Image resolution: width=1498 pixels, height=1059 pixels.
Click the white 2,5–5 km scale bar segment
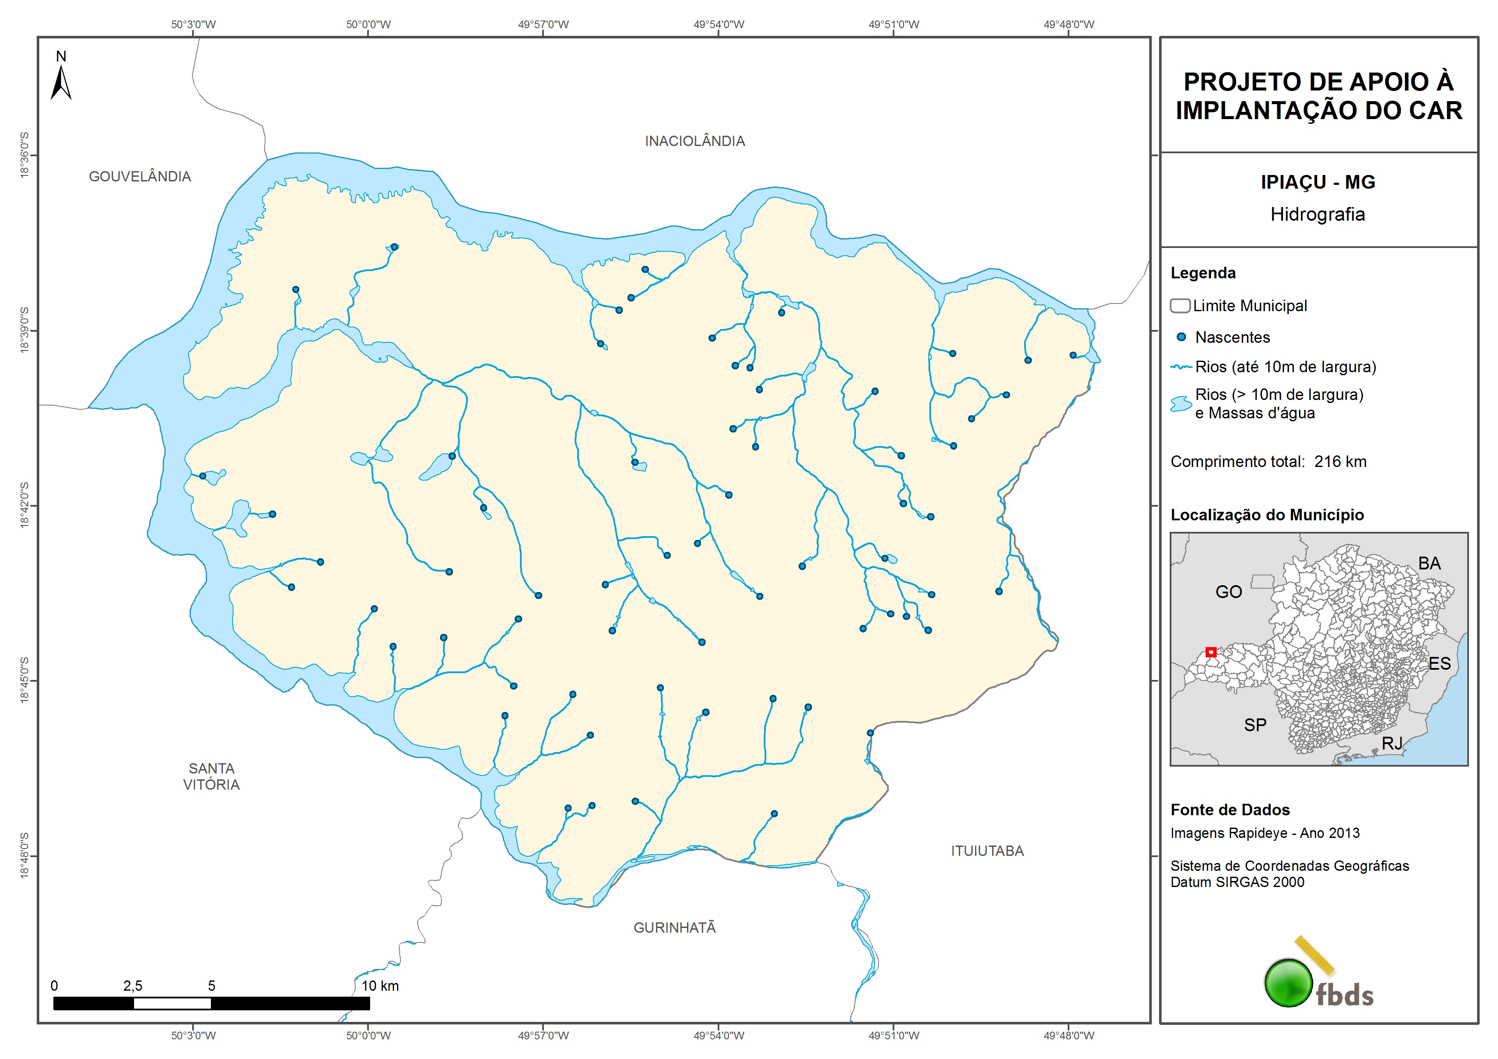click(172, 1004)
